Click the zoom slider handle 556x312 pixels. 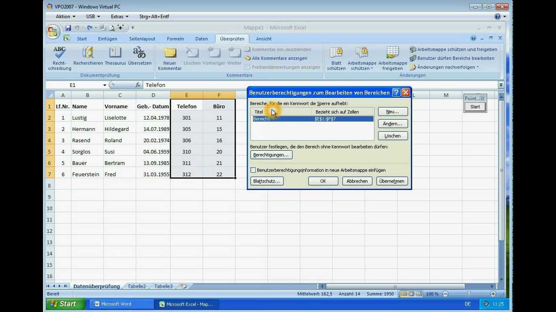(469, 294)
